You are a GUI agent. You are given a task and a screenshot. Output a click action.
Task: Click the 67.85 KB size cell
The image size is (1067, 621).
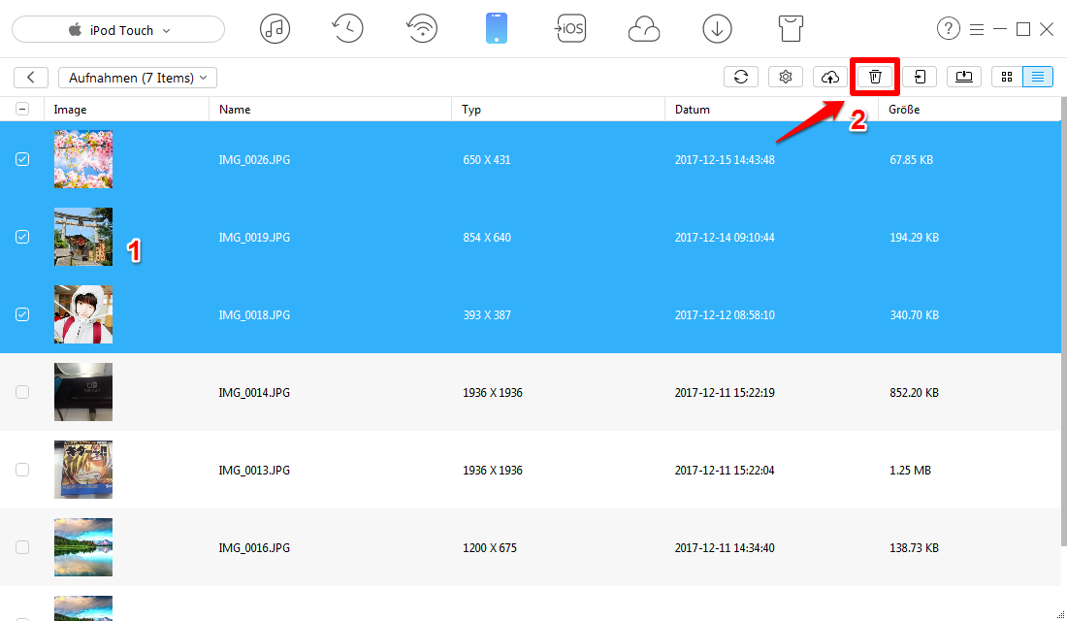911,160
